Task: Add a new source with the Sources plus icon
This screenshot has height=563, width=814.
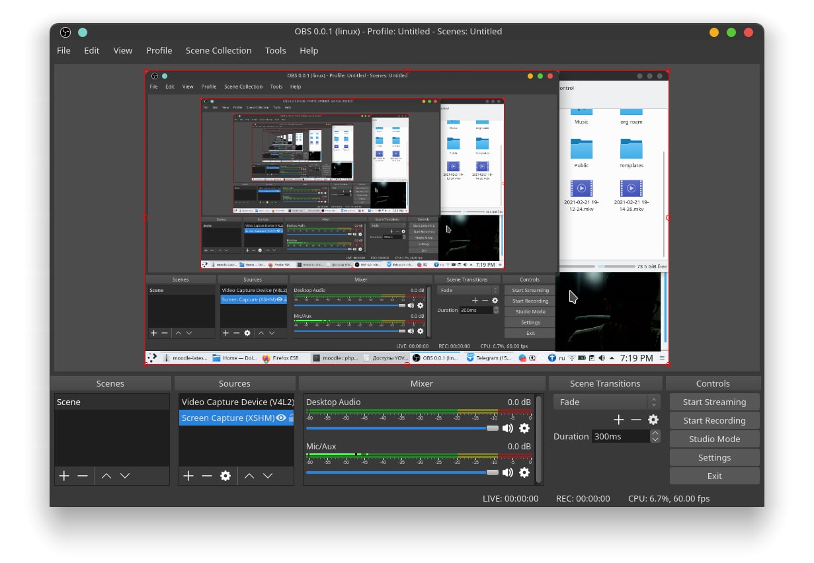Action: point(188,476)
